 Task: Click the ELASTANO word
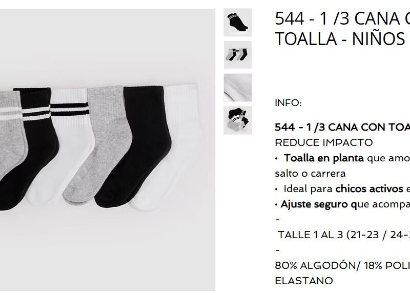point(304,281)
